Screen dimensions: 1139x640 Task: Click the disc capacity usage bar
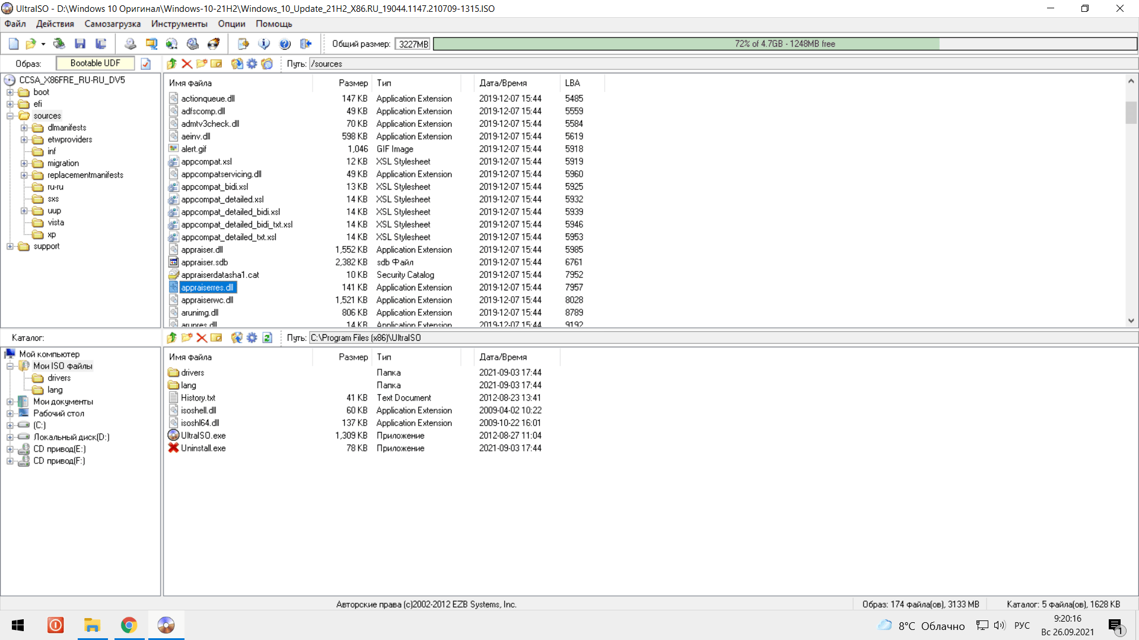[x=785, y=44]
